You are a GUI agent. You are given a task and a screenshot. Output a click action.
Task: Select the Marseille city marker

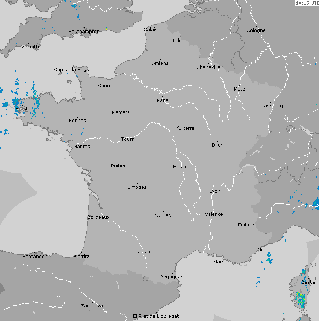click(x=223, y=258)
